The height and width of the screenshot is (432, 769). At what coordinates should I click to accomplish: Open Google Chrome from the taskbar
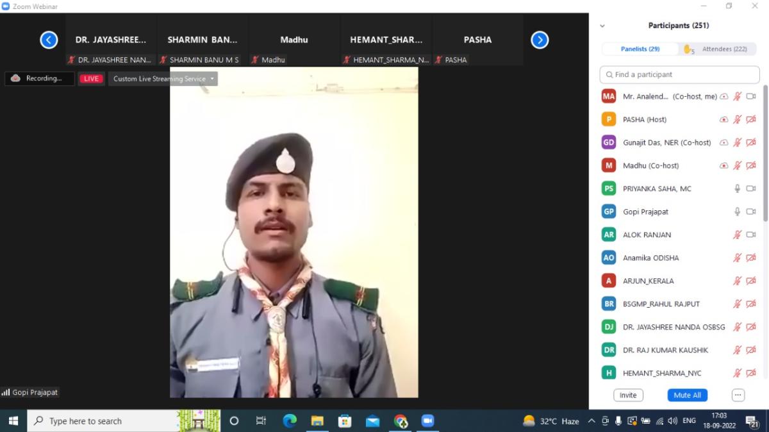point(401,421)
